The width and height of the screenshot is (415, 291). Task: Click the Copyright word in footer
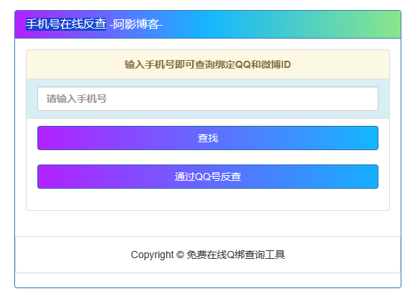152,255
